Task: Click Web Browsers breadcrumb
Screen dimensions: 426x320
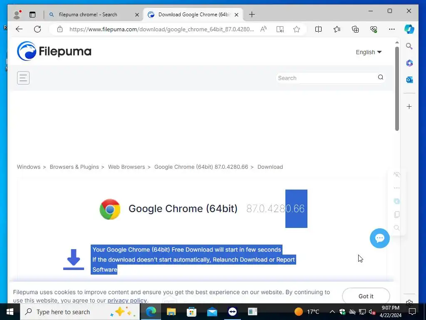Action: pyautogui.click(x=126, y=167)
